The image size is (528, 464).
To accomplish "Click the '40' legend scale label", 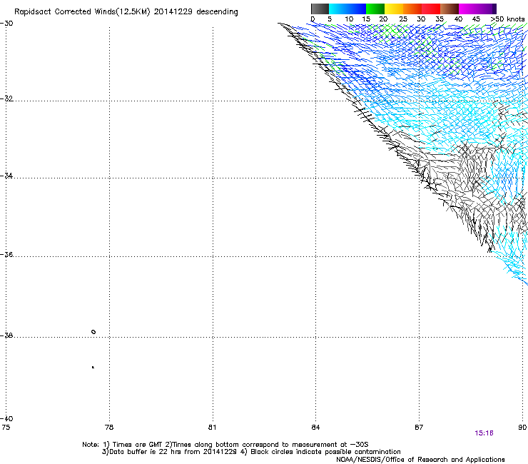I will point(458,19).
